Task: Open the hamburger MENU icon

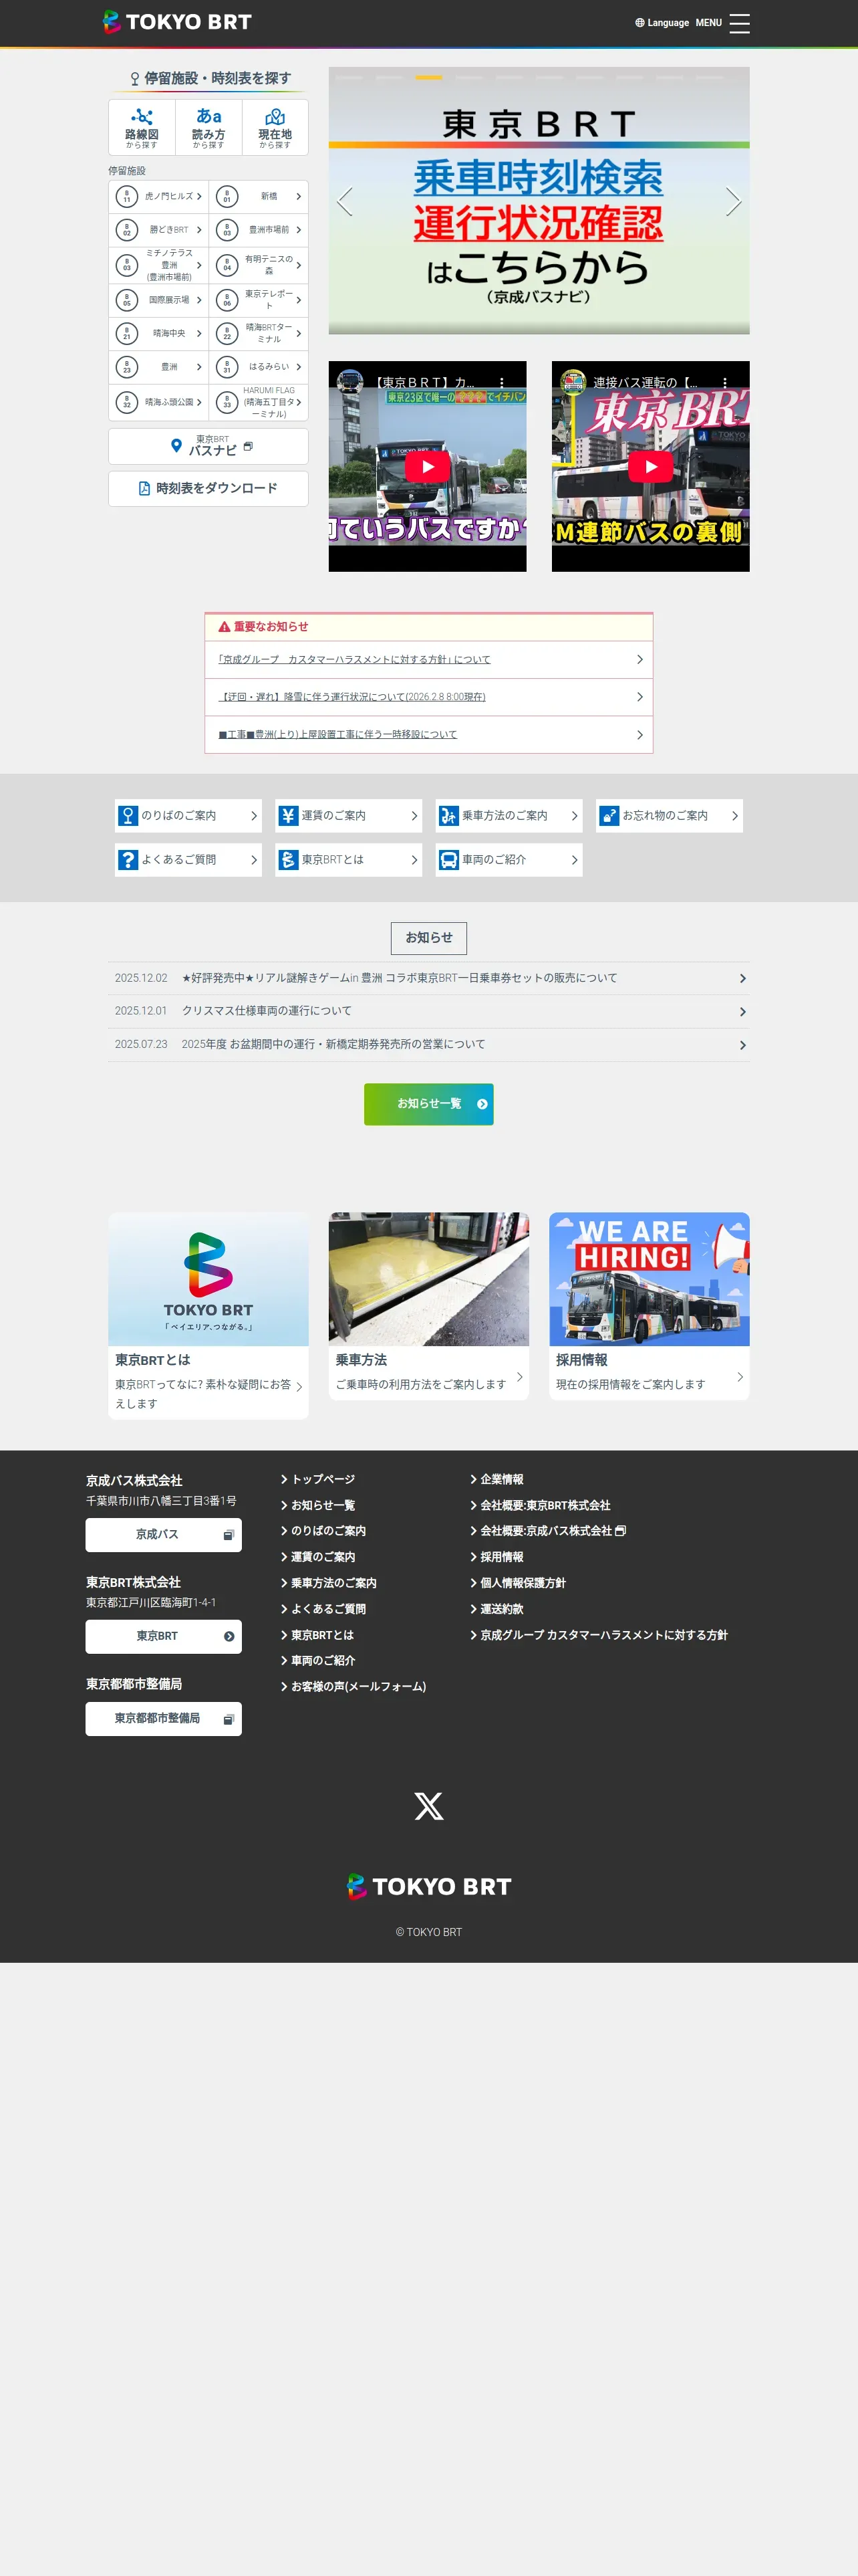Action: [739, 23]
